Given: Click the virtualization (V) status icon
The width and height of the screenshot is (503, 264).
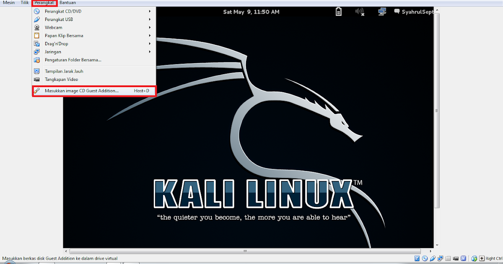Looking at the screenshot, I should 463,259.
